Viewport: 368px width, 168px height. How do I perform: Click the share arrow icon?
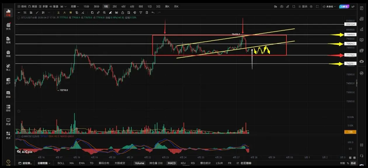(353, 6)
